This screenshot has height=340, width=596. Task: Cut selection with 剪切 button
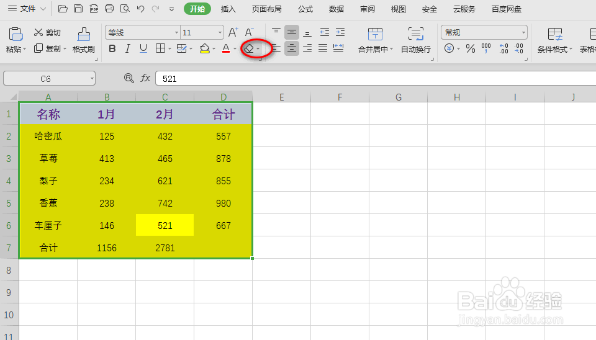coord(47,33)
